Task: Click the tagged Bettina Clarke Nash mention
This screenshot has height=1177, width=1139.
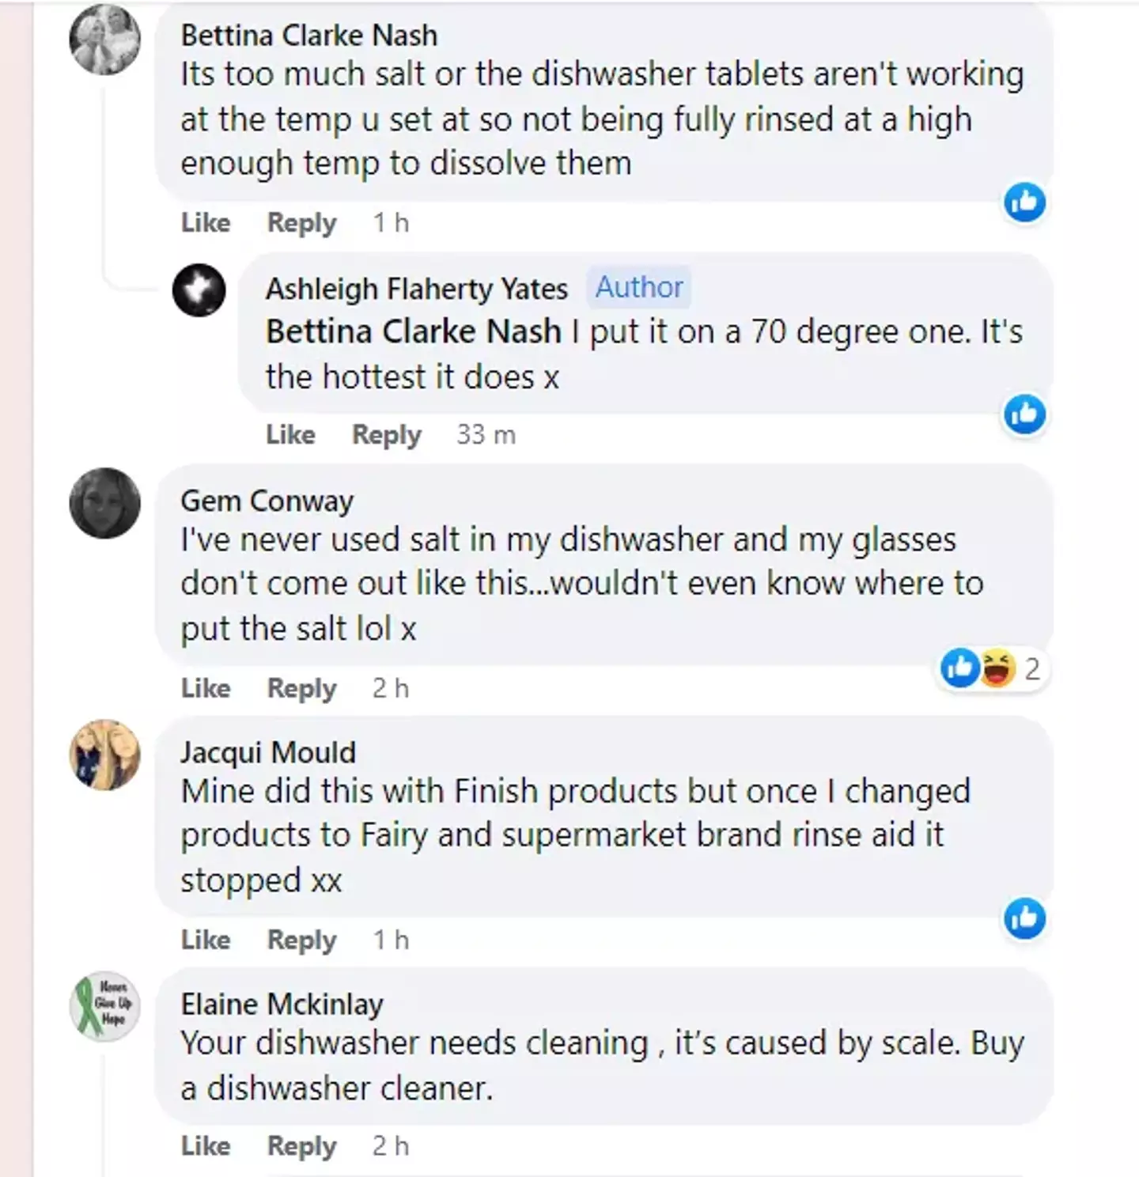Action: coord(413,331)
